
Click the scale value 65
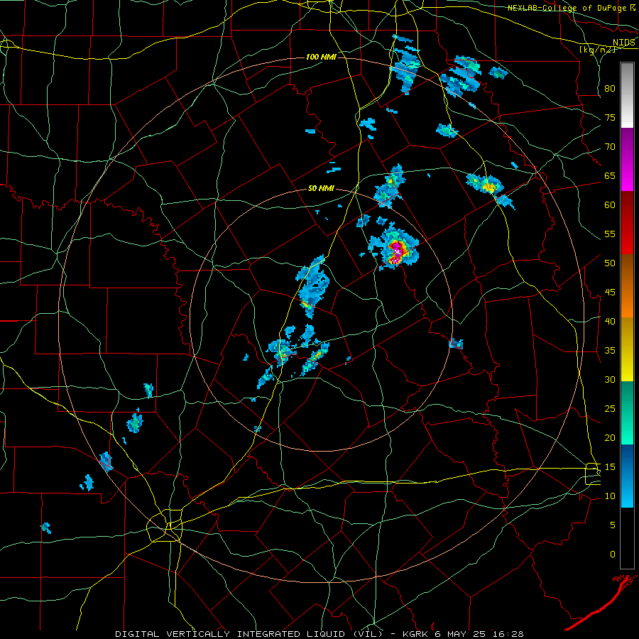610,176
